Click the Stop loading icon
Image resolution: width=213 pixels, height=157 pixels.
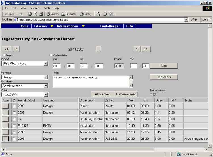pyautogui.click(x=30, y=14)
